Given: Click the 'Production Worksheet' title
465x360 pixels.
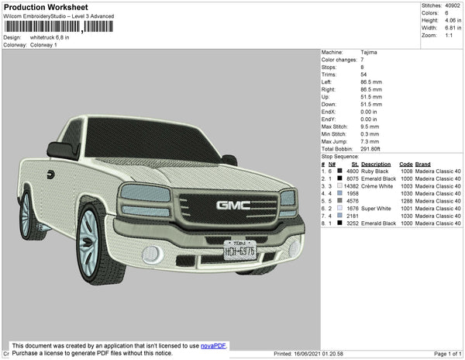Looking at the screenshot, I should point(46,8).
